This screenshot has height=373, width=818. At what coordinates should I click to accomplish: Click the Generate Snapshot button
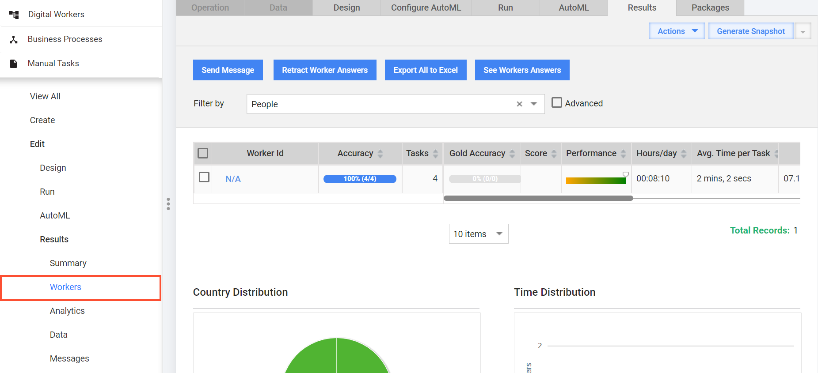point(751,31)
